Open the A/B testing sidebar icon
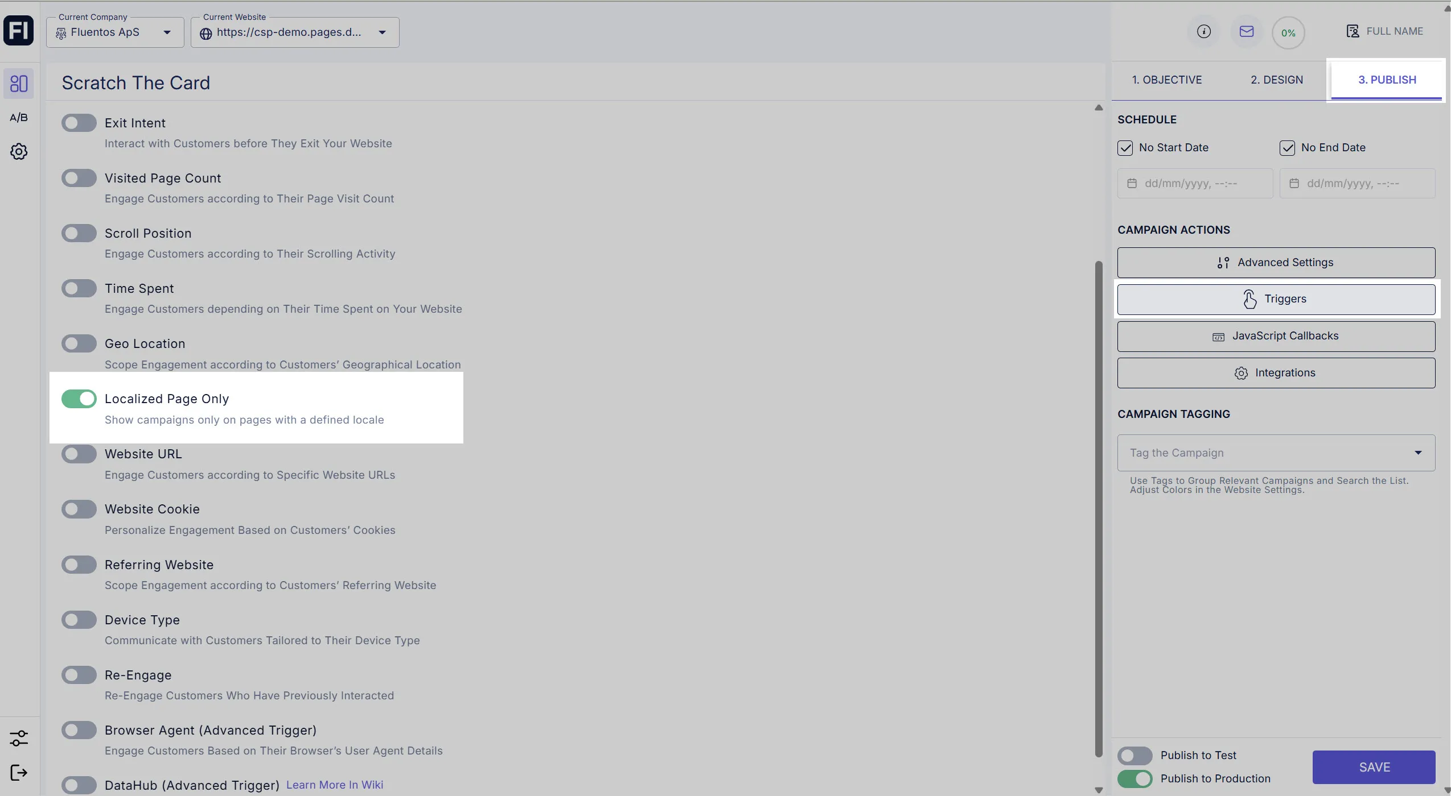The height and width of the screenshot is (796, 1451). click(19, 118)
